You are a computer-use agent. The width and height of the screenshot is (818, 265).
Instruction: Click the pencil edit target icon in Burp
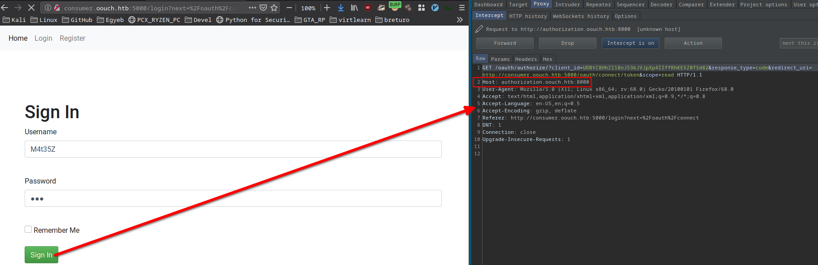point(479,29)
